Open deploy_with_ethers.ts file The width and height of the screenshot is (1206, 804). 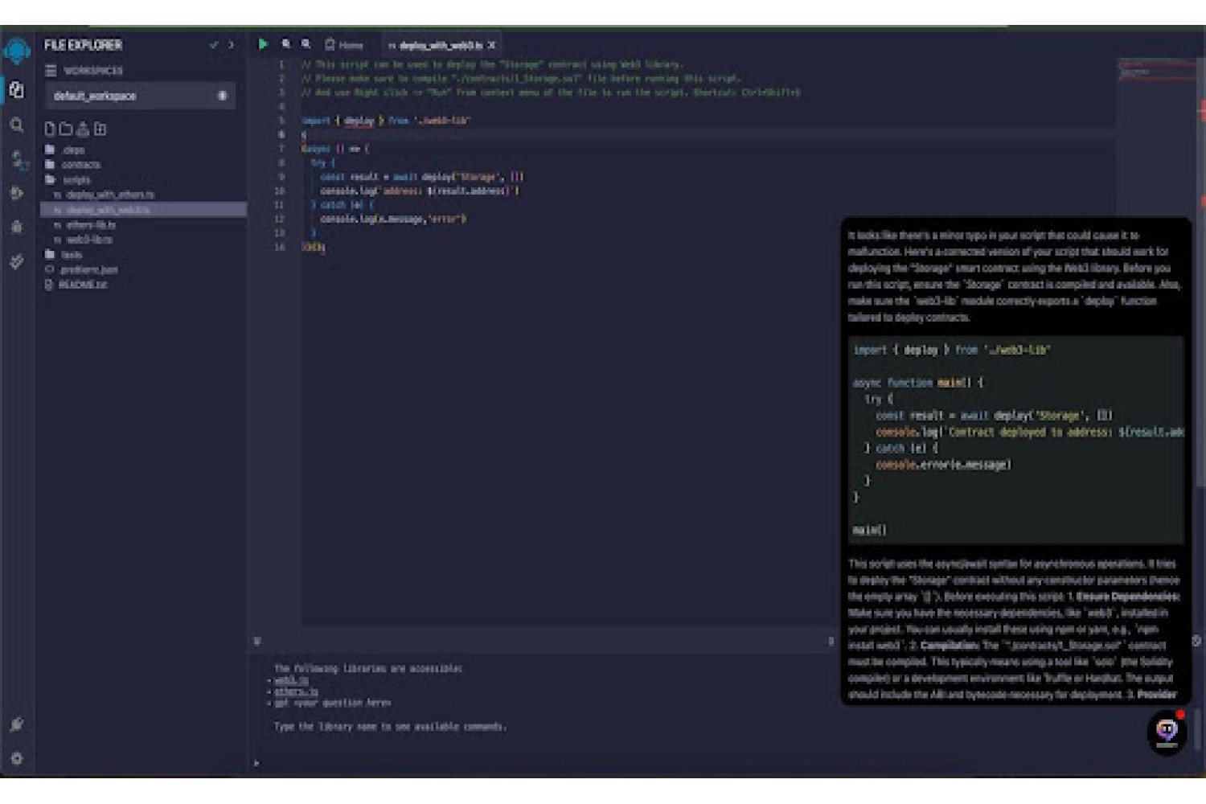[105, 195]
